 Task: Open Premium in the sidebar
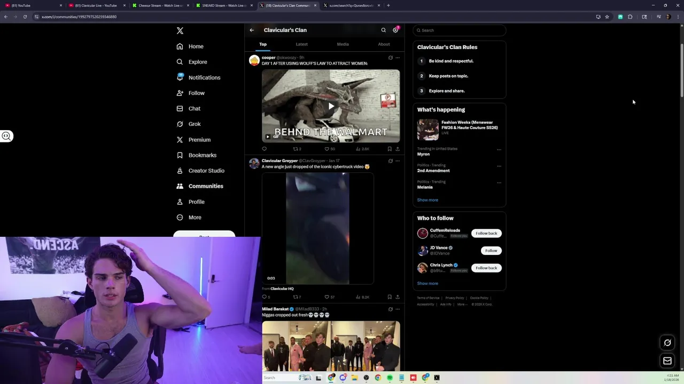(193, 140)
